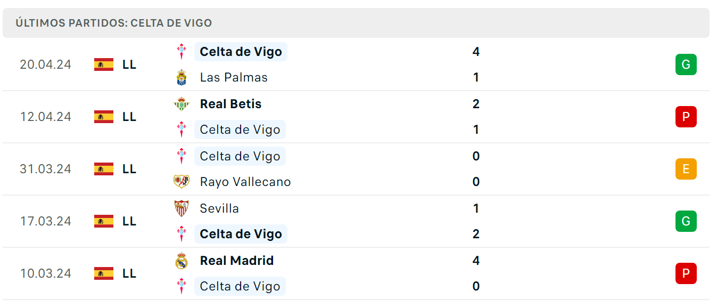The image size is (717, 307).
Task: Click the Las Palmas club crest
Action: [x=182, y=77]
